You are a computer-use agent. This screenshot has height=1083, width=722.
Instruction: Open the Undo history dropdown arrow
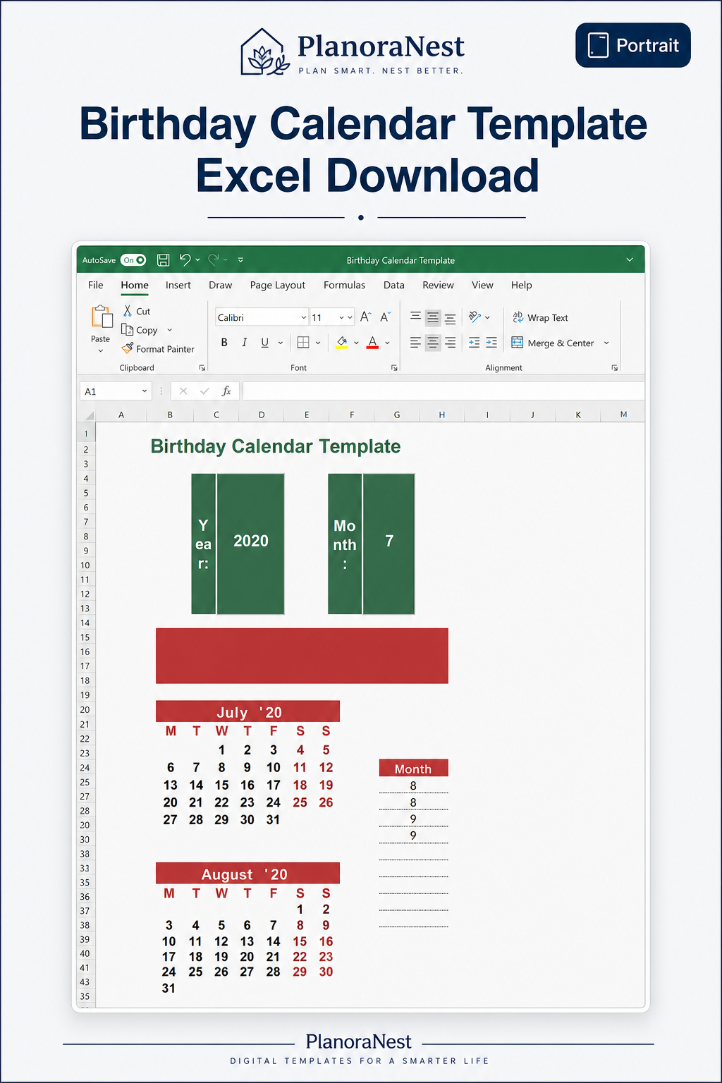point(197,260)
